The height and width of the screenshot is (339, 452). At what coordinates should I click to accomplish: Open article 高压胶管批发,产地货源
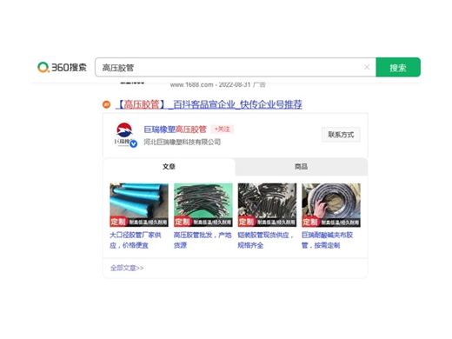(x=203, y=240)
